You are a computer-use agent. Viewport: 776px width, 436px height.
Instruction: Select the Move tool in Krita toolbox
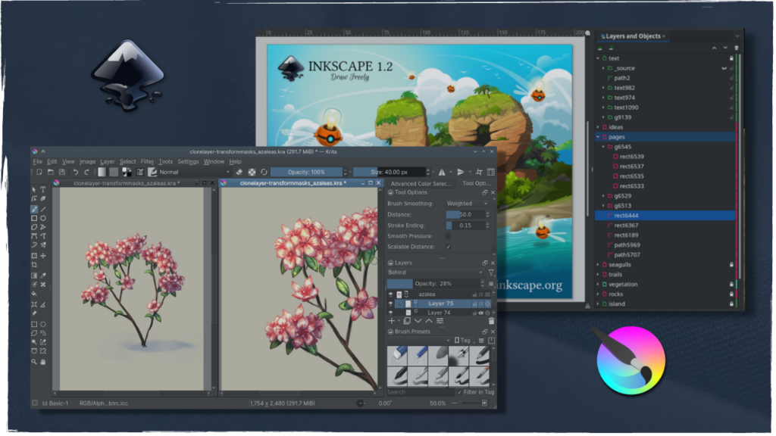(x=43, y=256)
